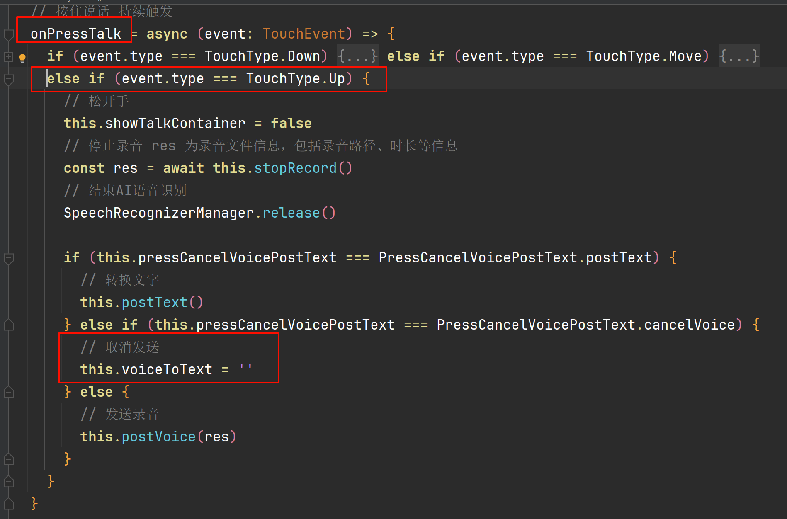The width and height of the screenshot is (787, 519).
Task: Fold the final else block using gutter icon
Action: [8, 392]
